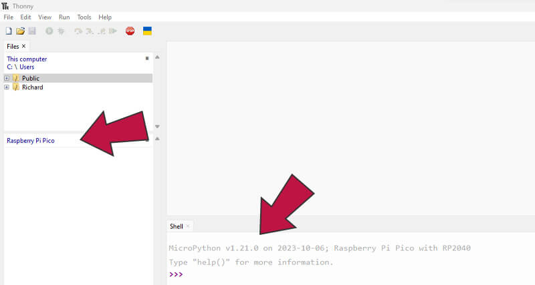
Task: Click the local files pane's scroll down arrow
Action: [x=157, y=126]
